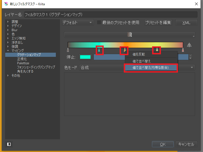Increase stop position with up arrow
This screenshot has height=152, width=203.
(190, 56)
